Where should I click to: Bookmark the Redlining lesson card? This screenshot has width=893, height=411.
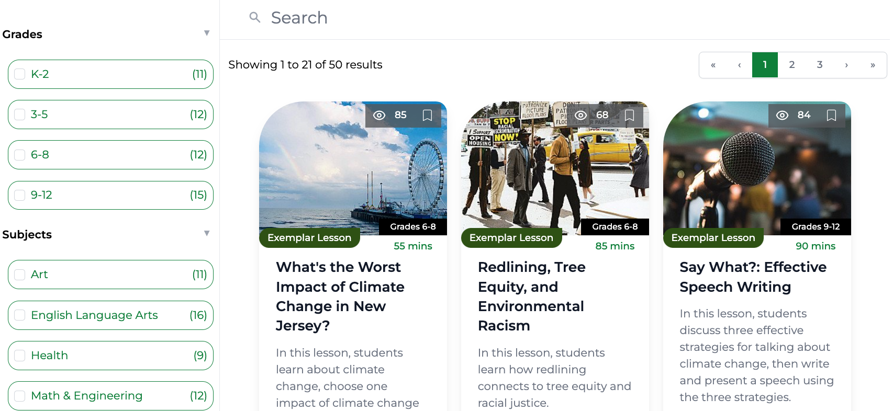(629, 115)
